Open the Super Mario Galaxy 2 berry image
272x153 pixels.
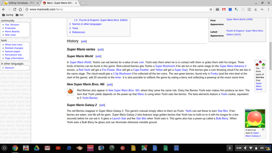pos(255,119)
